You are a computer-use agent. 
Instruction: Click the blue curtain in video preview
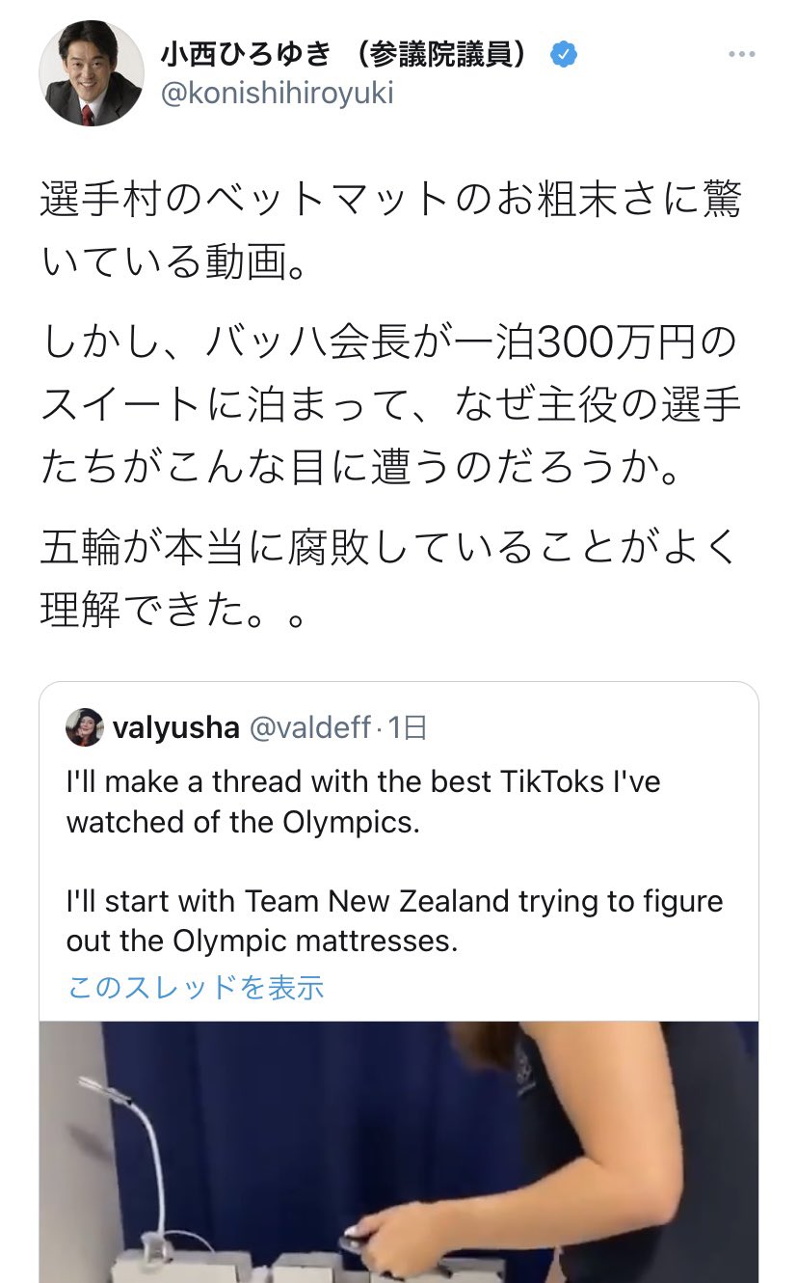pos(289,1129)
